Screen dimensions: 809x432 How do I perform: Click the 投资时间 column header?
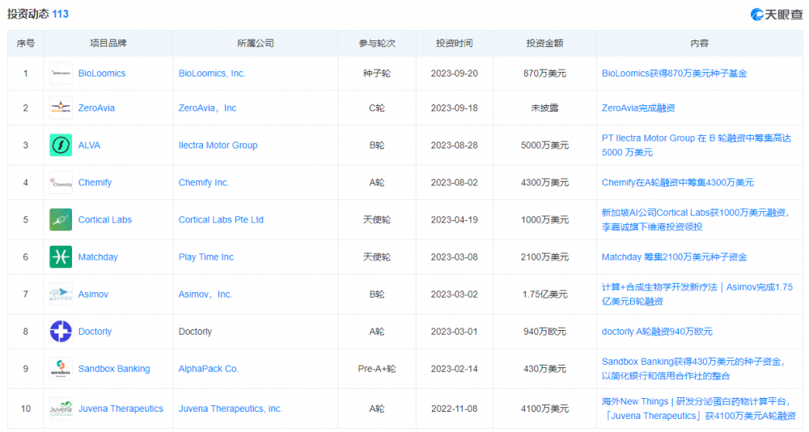click(454, 44)
